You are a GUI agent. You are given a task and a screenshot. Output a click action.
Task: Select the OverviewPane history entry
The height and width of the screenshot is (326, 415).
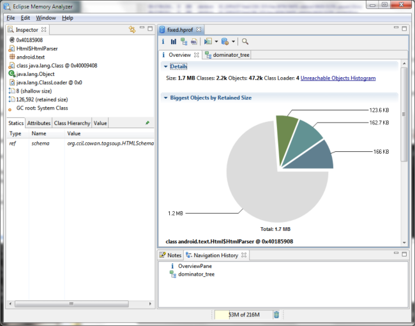point(195,266)
